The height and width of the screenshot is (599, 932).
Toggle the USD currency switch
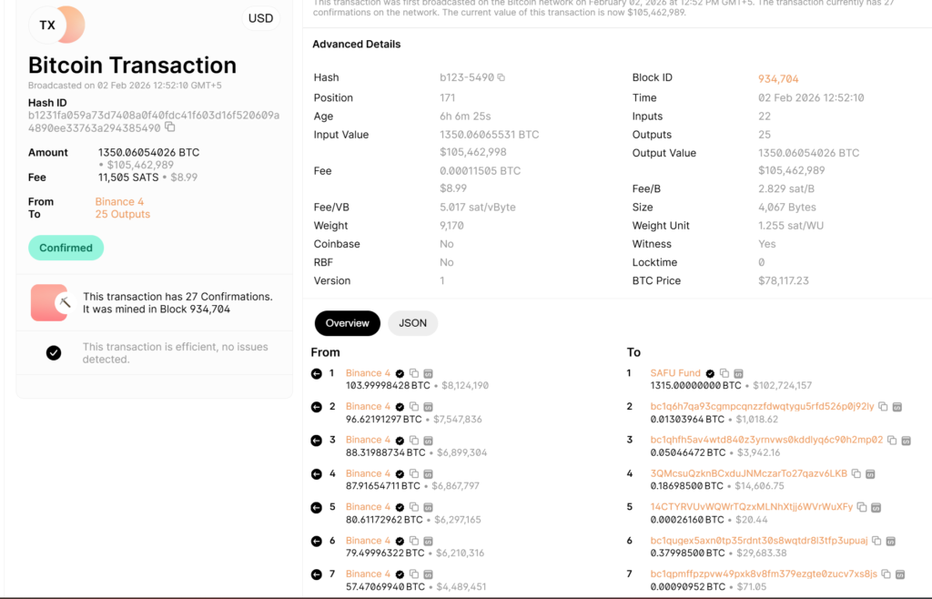(260, 19)
